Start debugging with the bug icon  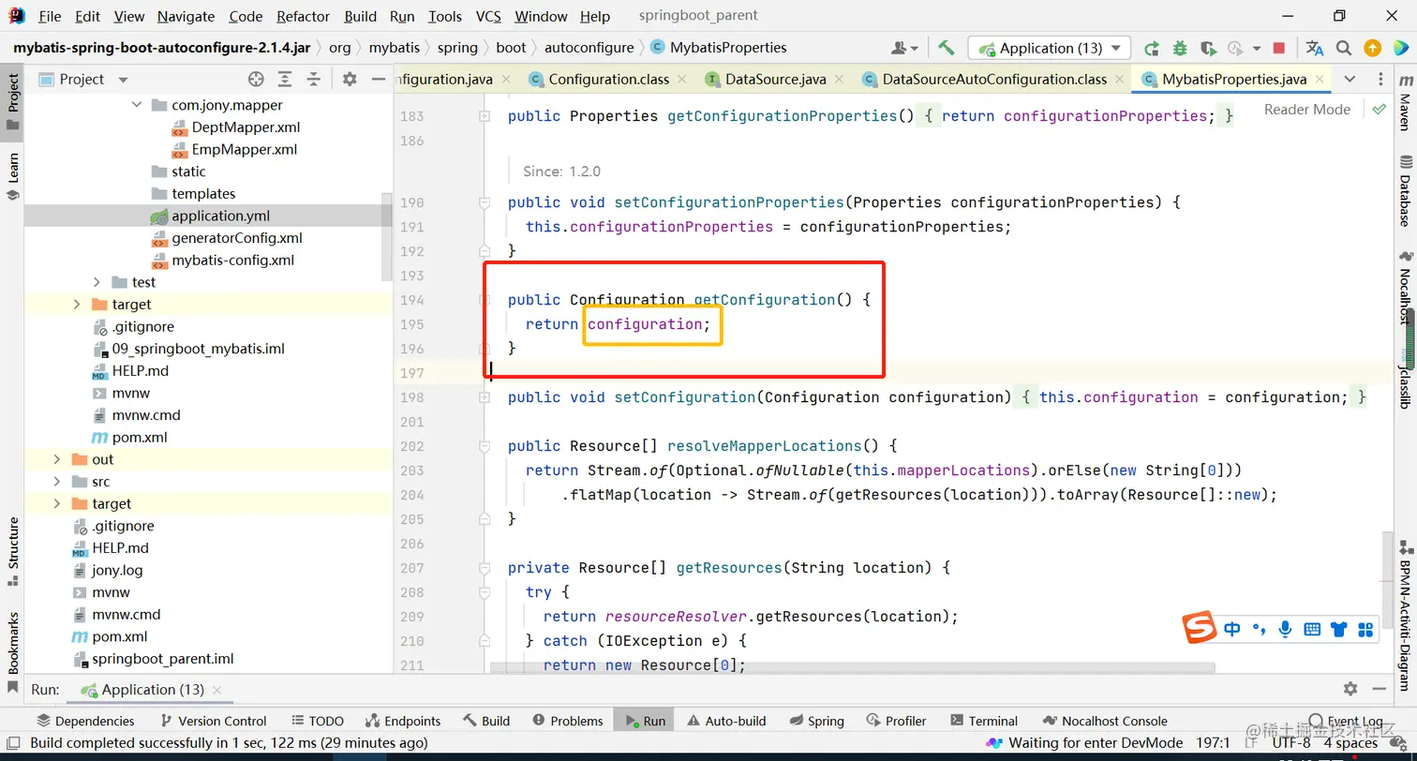pyautogui.click(x=1180, y=48)
